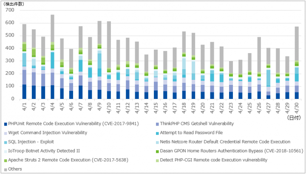Viewport: 306px width, 174px height.
Task: Click the Wget Command Injection legend swatch
Action: (6, 133)
